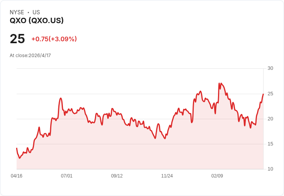Select the 20 y-axis label
Viewport: 284px width, 196px height.
click(x=270, y=119)
